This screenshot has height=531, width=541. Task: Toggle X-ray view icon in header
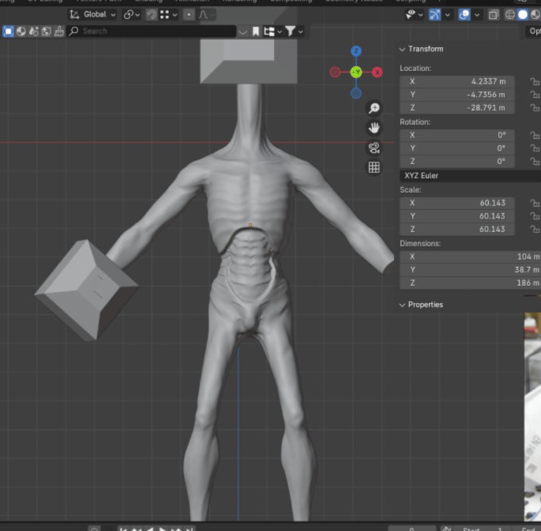click(493, 14)
